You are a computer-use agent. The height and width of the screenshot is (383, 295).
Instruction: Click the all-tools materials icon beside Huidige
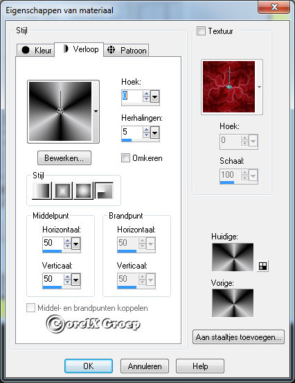tap(263, 266)
